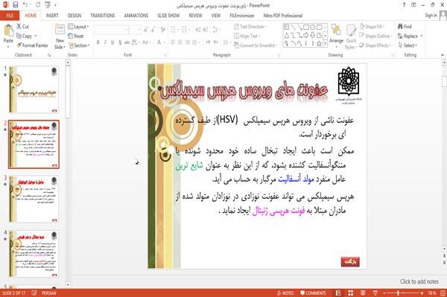Click the Undo arrow icon

25,5
